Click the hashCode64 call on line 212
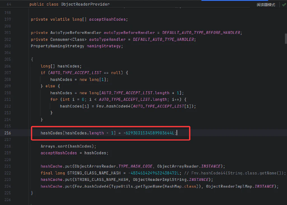The height and width of the screenshot is (205, 287). (x=118, y=106)
